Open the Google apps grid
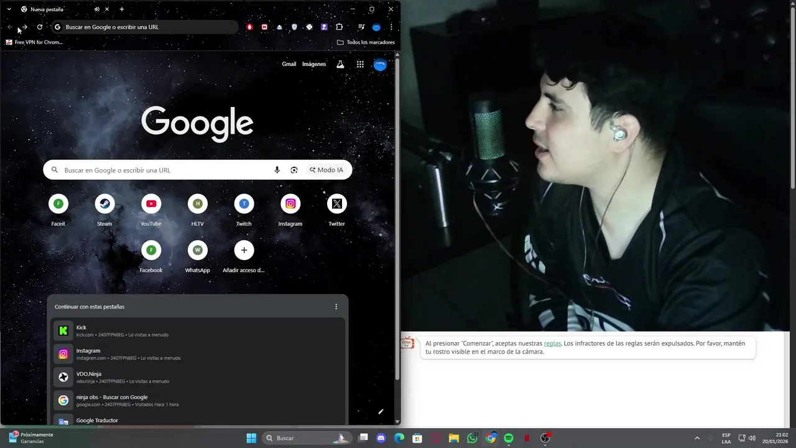Image resolution: width=796 pixels, height=448 pixels. coord(360,64)
